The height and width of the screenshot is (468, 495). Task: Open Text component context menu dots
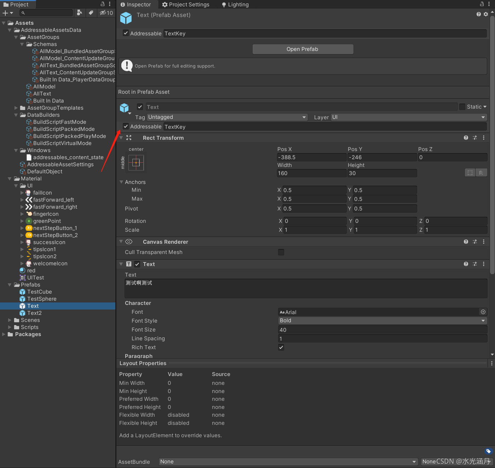coord(484,264)
